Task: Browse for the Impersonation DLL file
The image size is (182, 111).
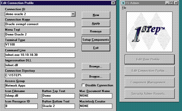Action: pyautogui.click(x=96, y=66)
